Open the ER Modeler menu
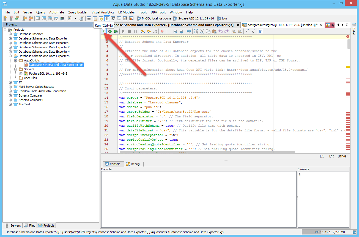Screen dimensions: 359x237 pos(127,12)
